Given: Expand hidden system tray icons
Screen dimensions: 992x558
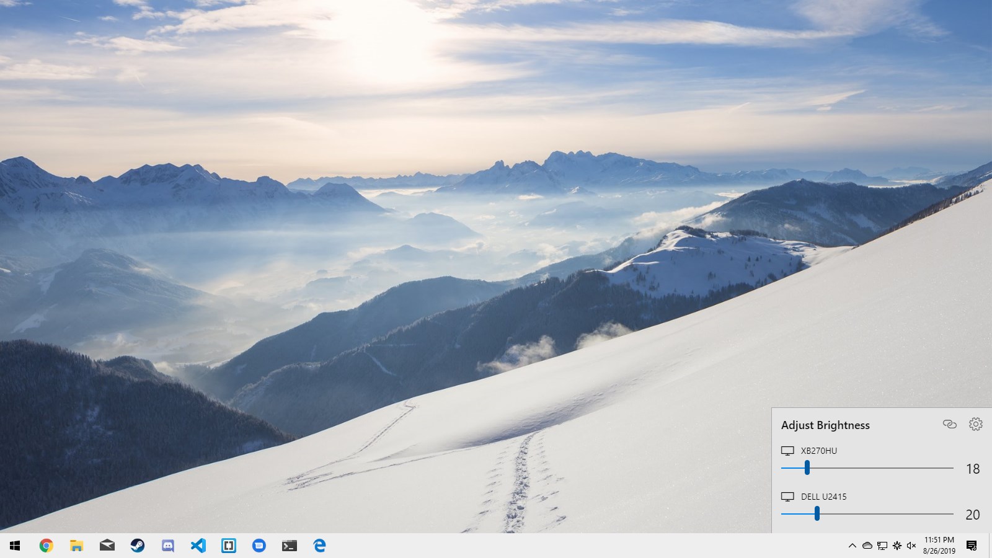Looking at the screenshot, I should coord(852,546).
